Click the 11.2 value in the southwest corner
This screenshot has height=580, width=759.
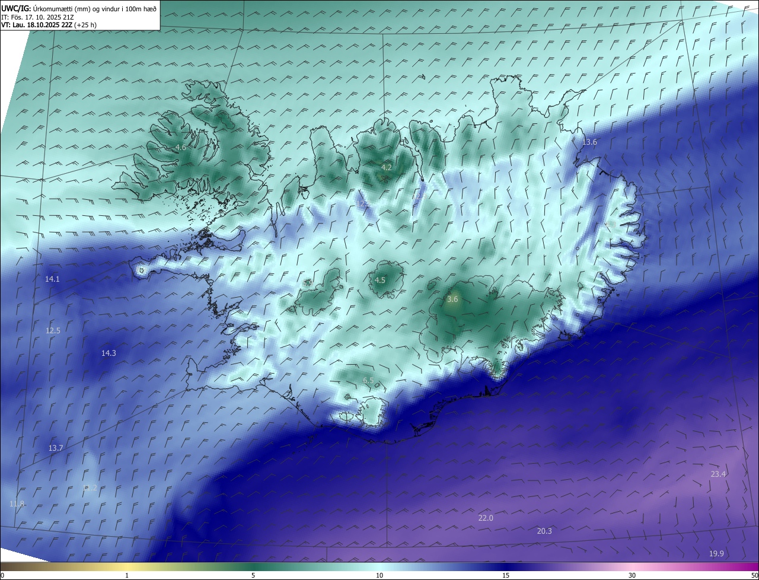(90, 488)
